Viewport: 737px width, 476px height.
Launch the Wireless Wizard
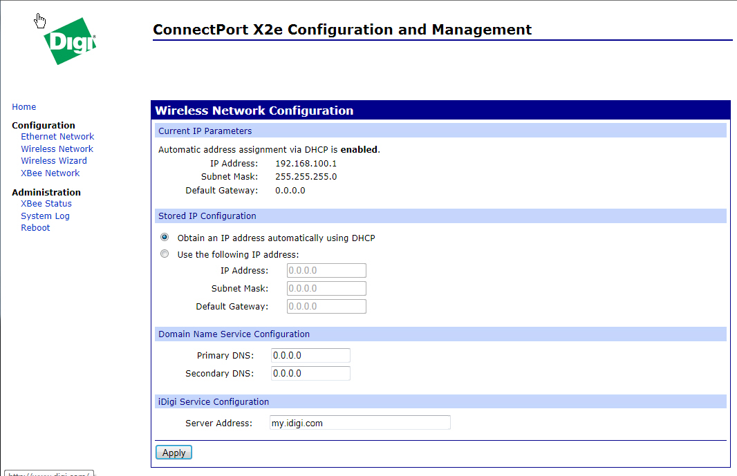coord(54,161)
